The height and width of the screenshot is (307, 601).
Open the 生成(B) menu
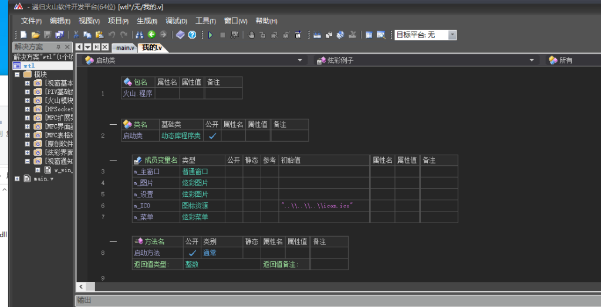(x=147, y=21)
